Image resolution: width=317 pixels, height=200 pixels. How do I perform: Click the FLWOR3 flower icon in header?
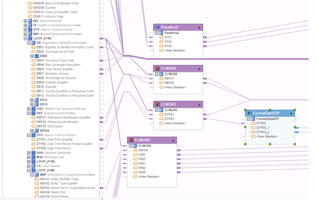158,104
